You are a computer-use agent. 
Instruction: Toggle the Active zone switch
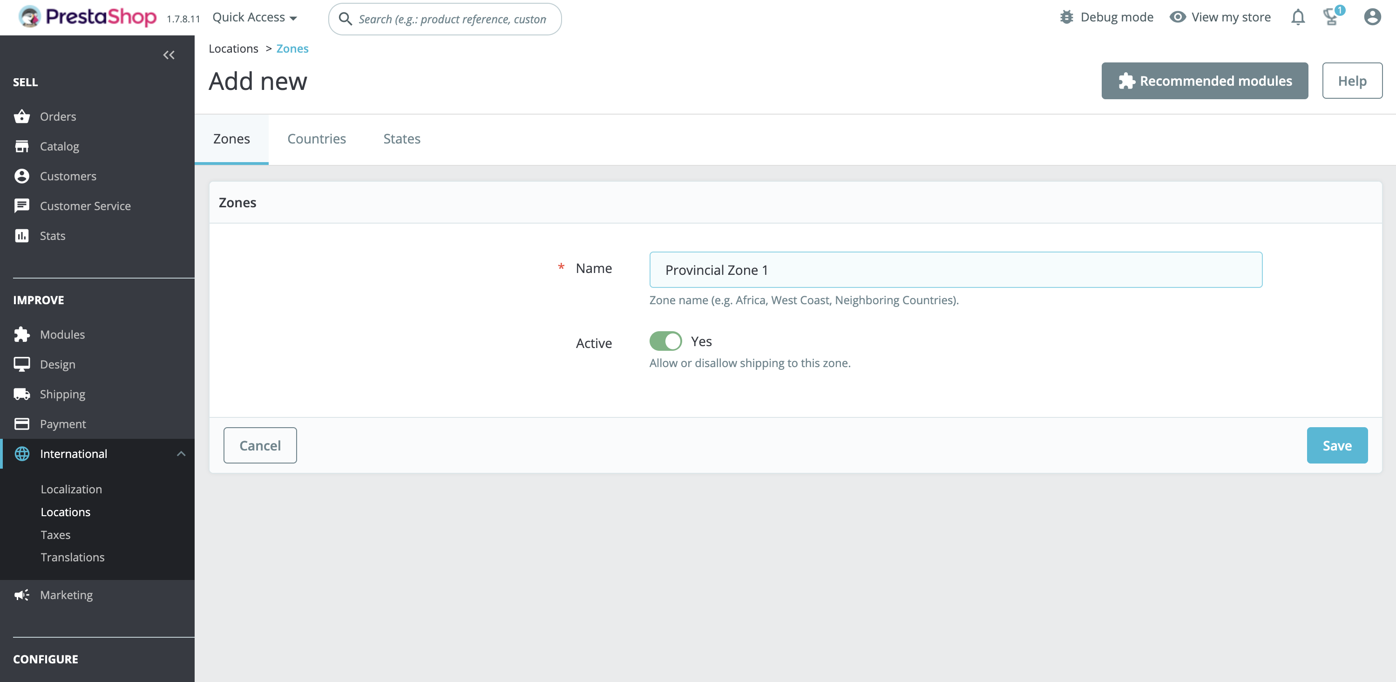[x=665, y=341]
